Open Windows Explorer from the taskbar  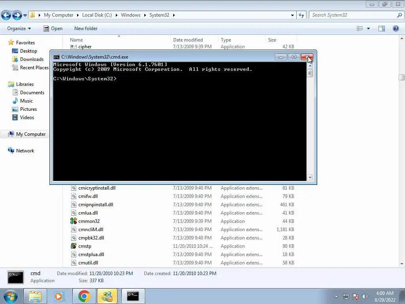[35, 296]
